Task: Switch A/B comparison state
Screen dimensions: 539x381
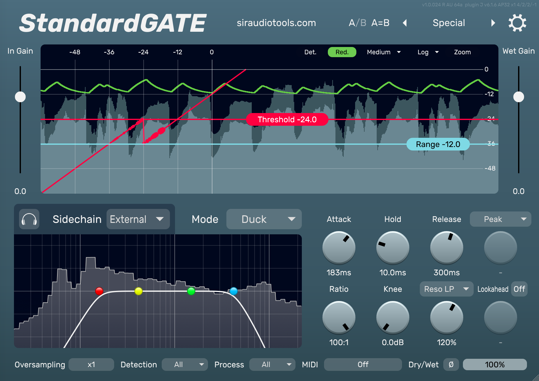Action: [357, 23]
